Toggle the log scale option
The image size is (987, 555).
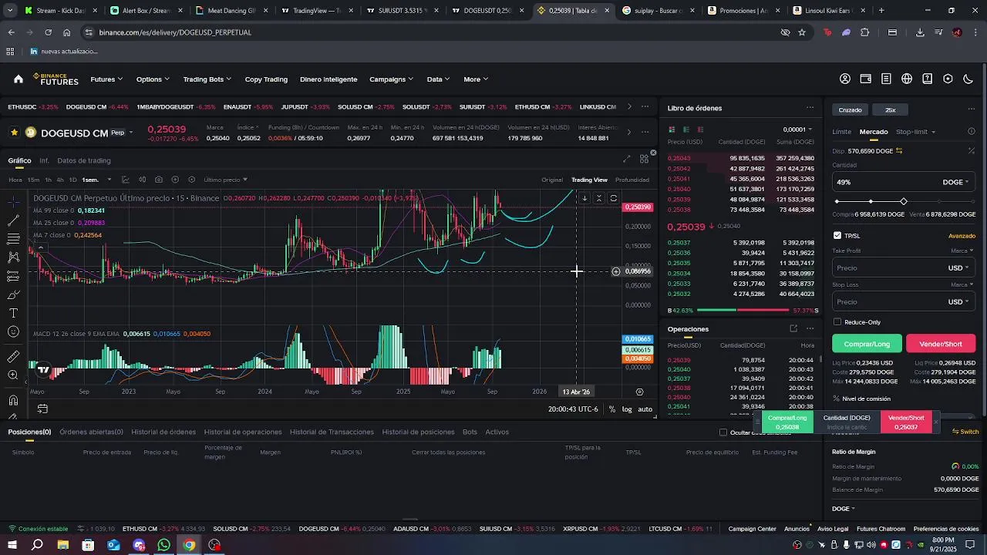coord(627,409)
